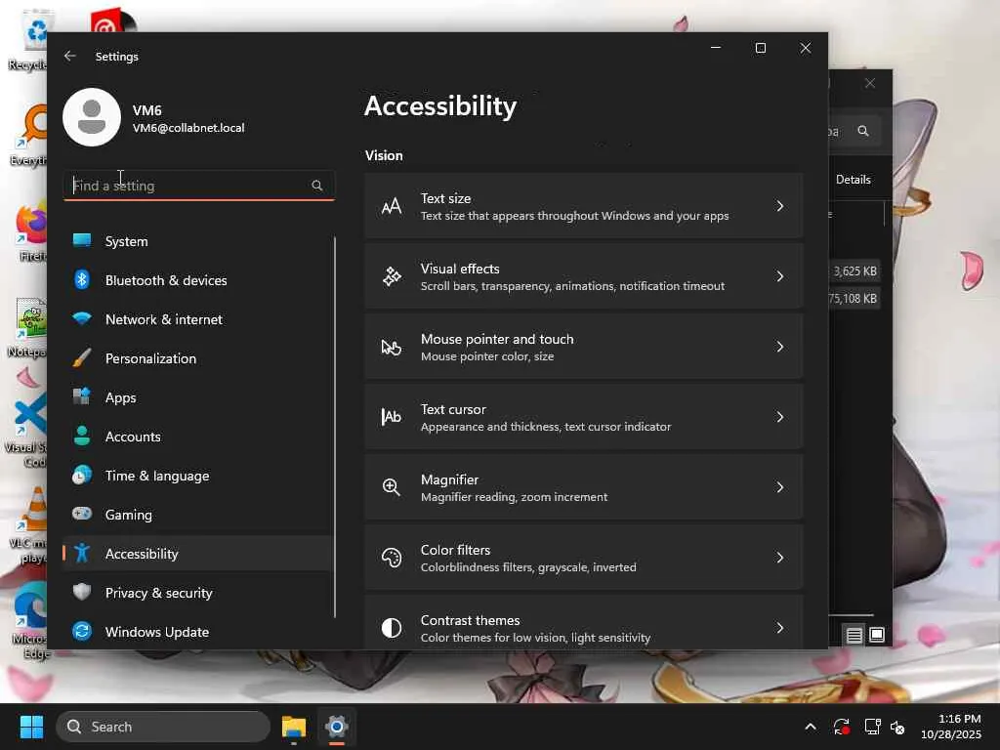Viewport: 1000px width, 750px height.
Task: Open the System monitor icon in the sidebar
Action: point(82,240)
